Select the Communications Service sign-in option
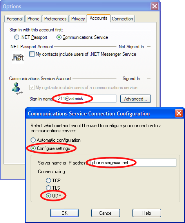The height and width of the screenshot is (223, 185). (59, 37)
